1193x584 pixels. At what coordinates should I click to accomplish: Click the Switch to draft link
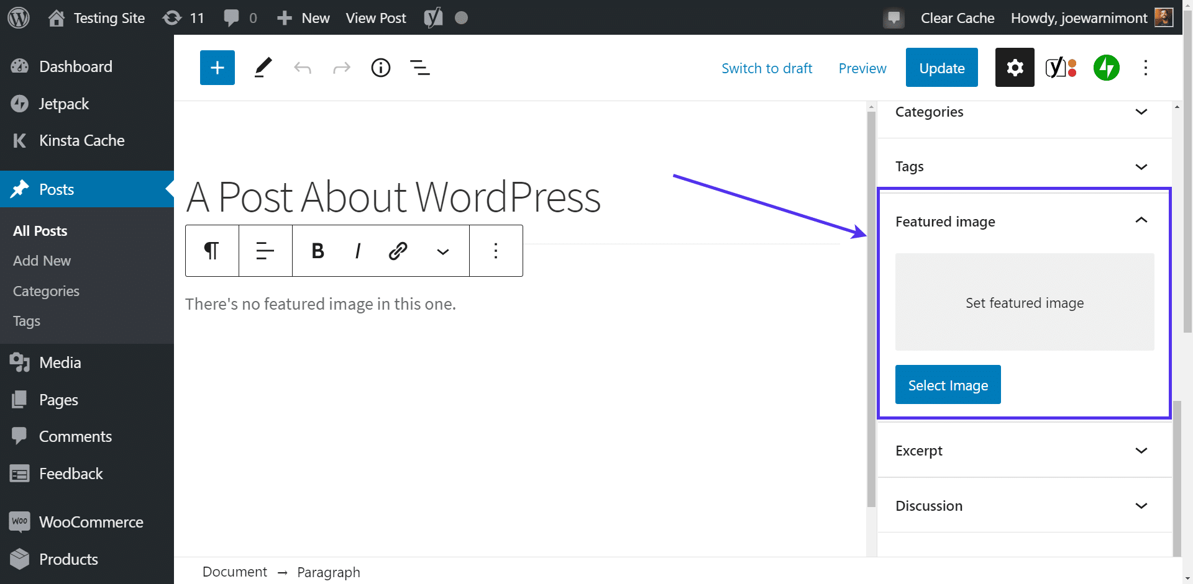tap(767, 68)
